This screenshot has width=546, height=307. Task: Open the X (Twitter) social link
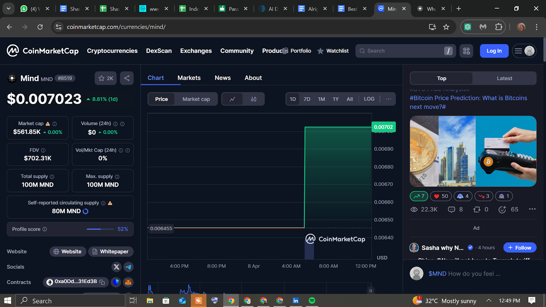tap(117, 267)
